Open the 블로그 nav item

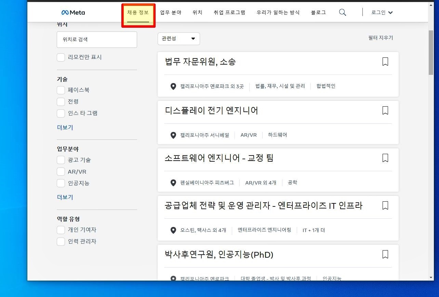tap(318, 13)
